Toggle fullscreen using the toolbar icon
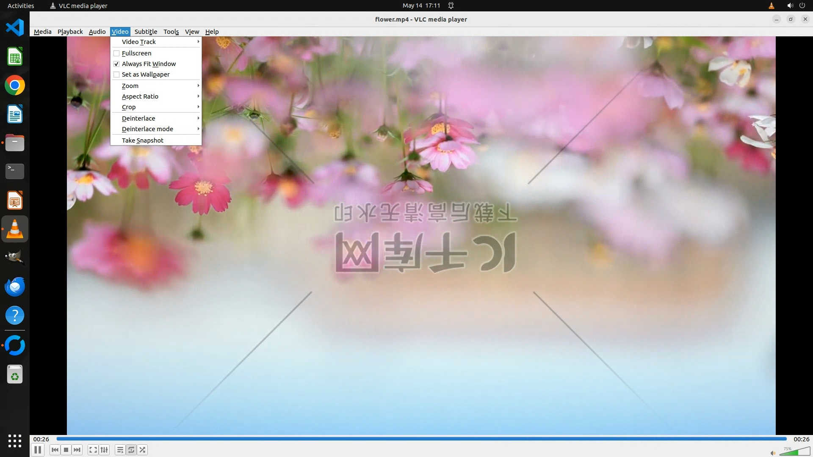Screen dimensions: 813x457 (93, 450)
